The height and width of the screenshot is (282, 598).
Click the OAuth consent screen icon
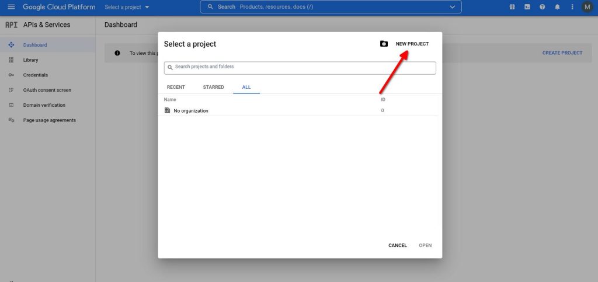[x=11, y=90]
